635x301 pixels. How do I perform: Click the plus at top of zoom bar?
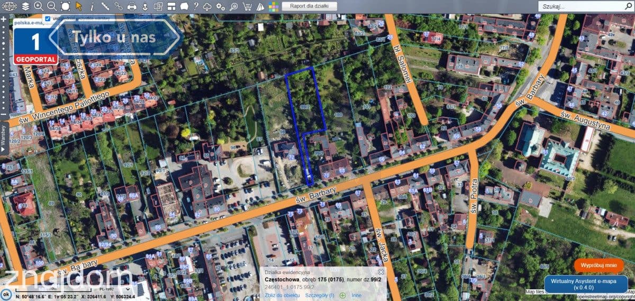pos(3,19)
